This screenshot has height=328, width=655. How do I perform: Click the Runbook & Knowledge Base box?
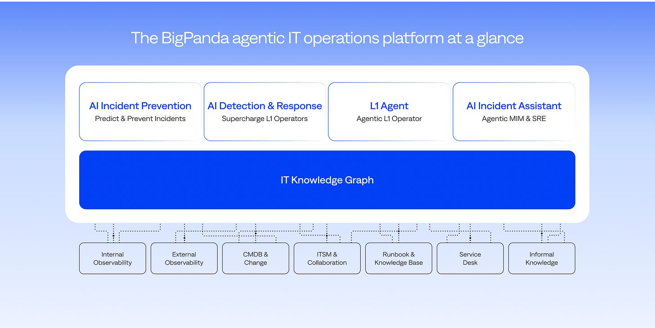[399, 258]
